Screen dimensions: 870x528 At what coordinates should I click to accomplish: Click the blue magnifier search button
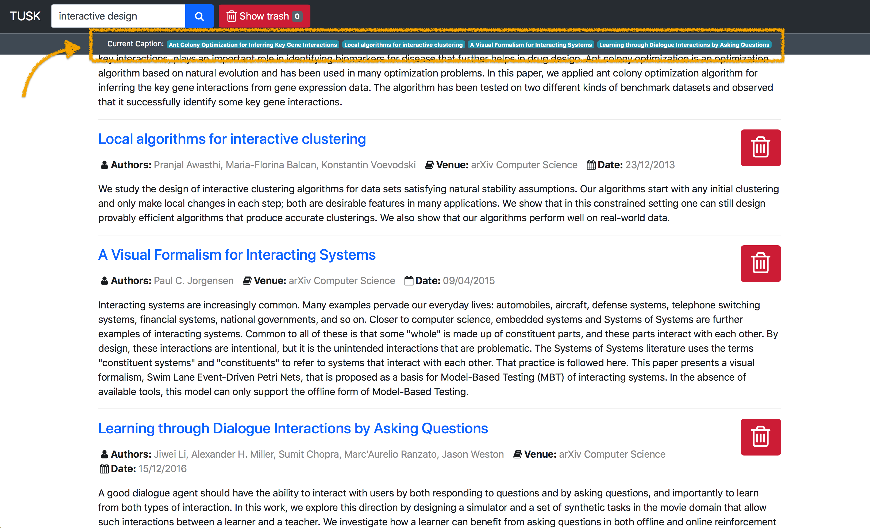[199, 16]
